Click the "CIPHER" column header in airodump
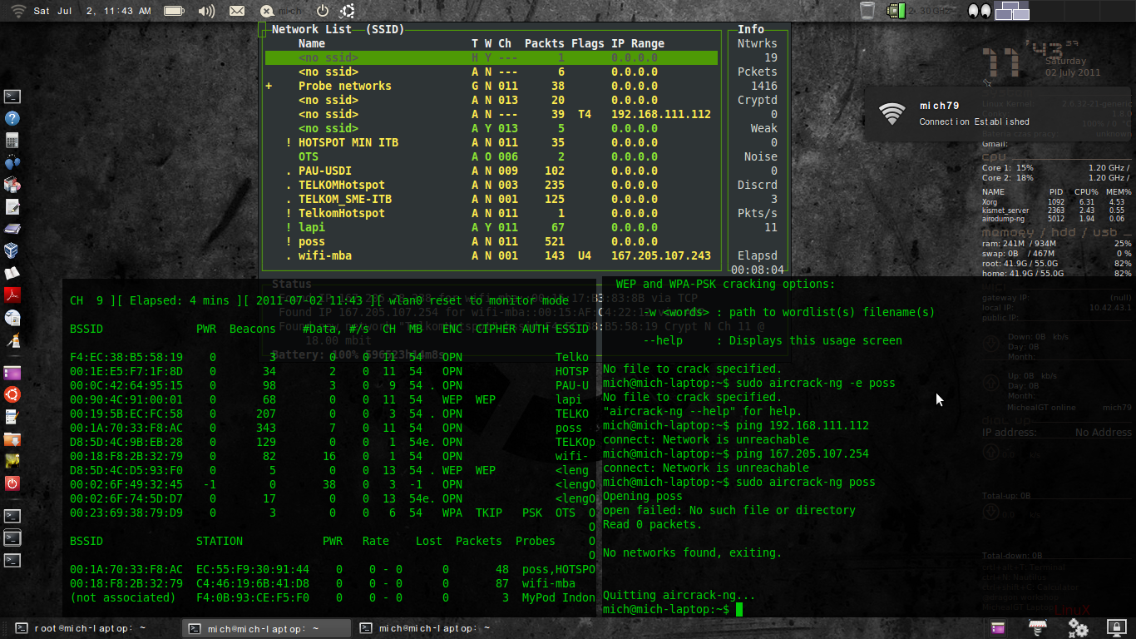This screenshot has height=639, width=1136. [x=496, y=329]
